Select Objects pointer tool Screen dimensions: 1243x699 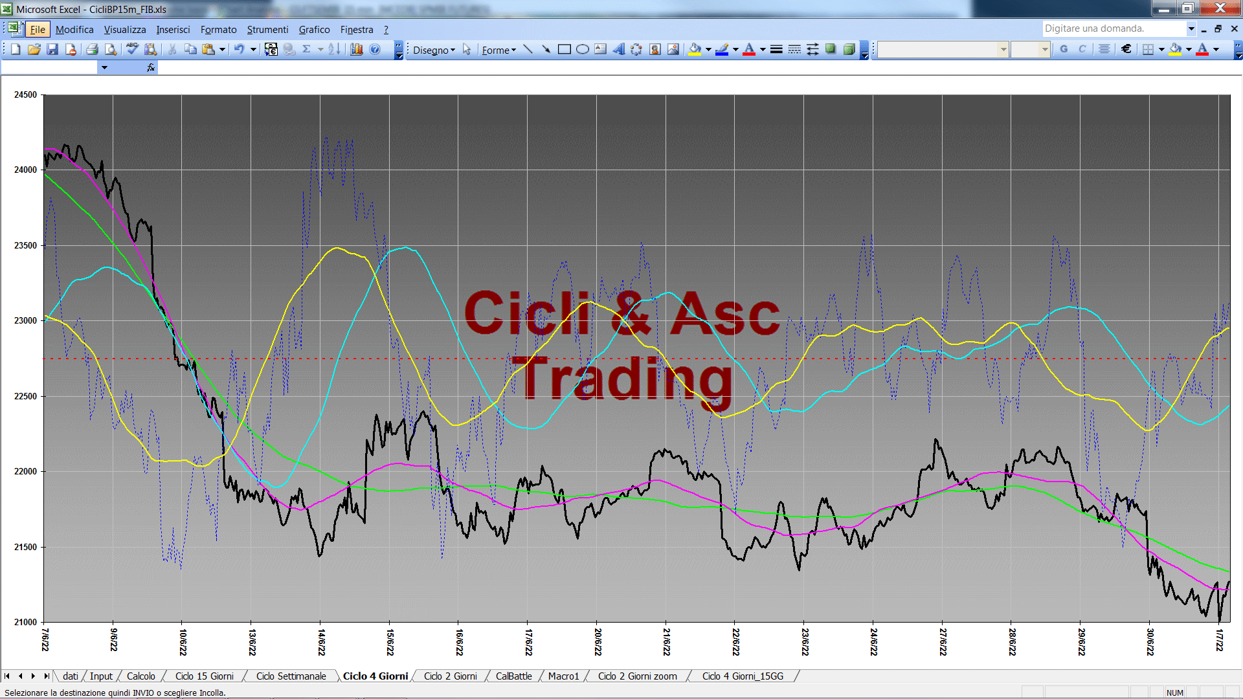[467, 49]
